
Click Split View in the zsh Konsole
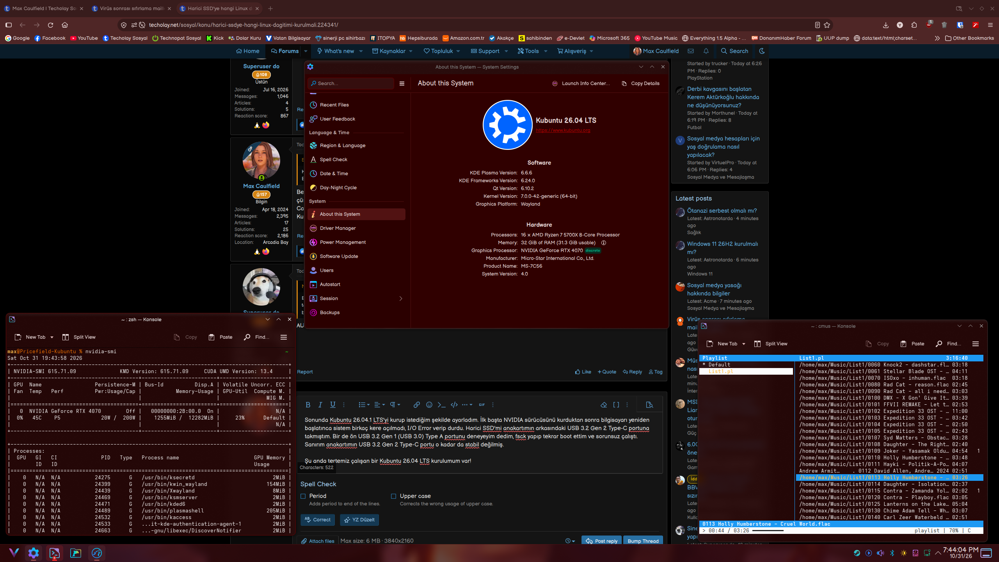click(x=79, y=337)
